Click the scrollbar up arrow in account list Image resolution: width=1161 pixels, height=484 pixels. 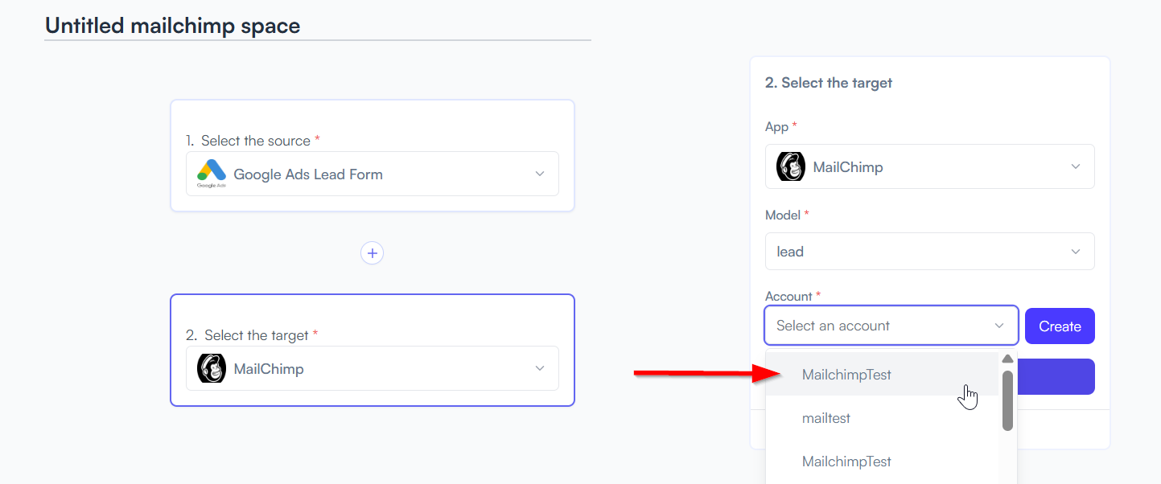tap(1007, 359)
